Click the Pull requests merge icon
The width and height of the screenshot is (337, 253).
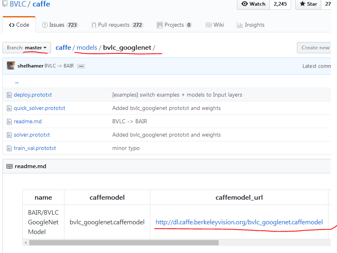(x=94, y=25)
